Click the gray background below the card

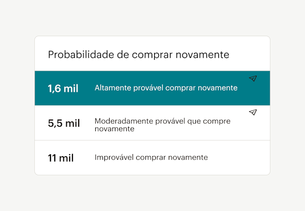click(152, 193)
